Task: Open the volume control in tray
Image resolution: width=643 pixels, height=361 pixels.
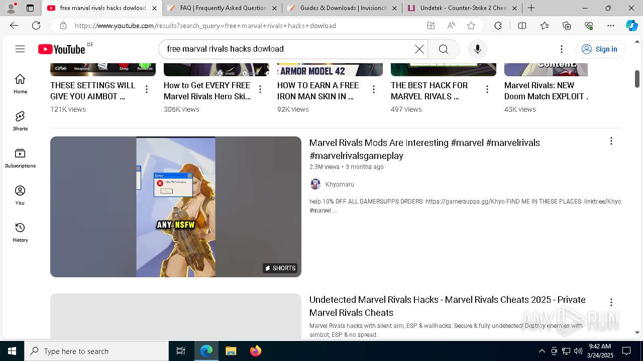Action: click(x=578, y=351)
